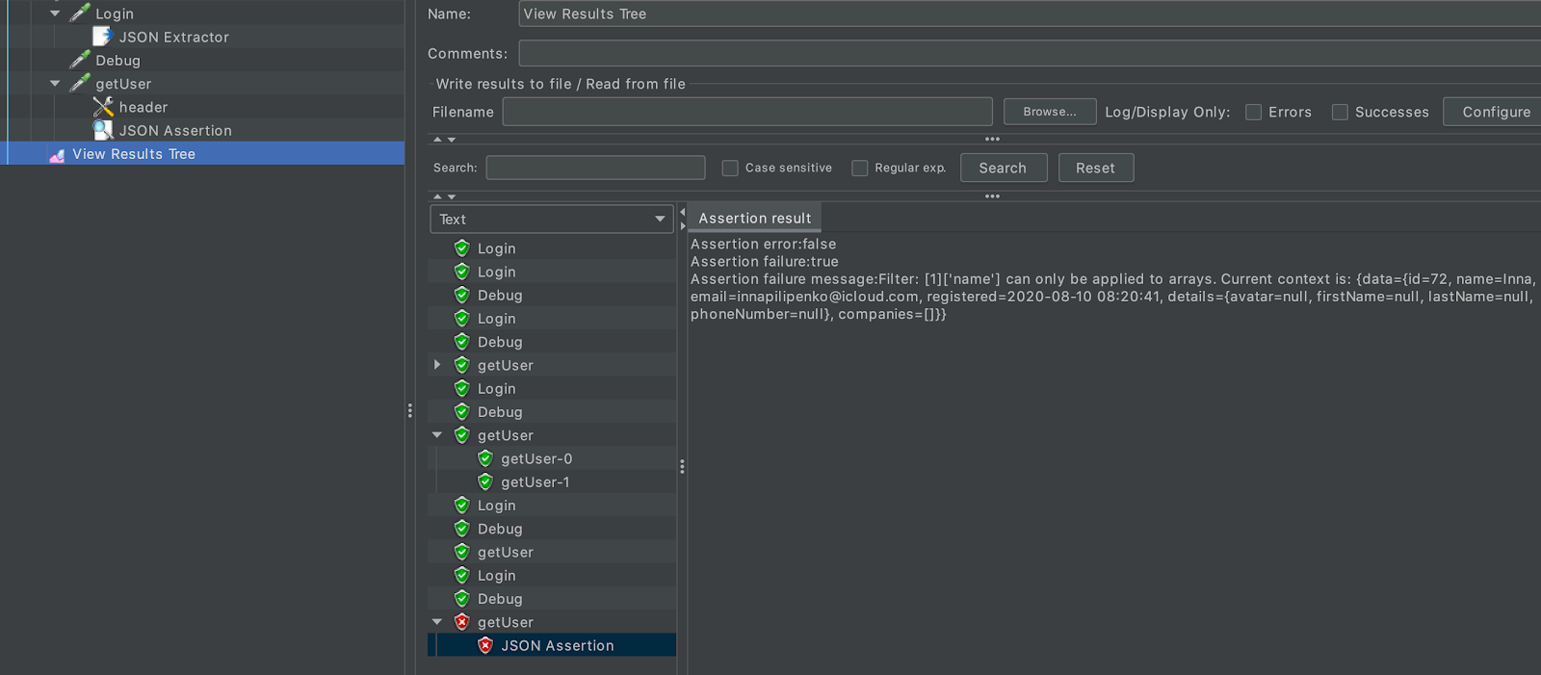Click left arrow beside Assertion result tab
The height and width of the screenshot is (675, 1541).
[683, 213]
